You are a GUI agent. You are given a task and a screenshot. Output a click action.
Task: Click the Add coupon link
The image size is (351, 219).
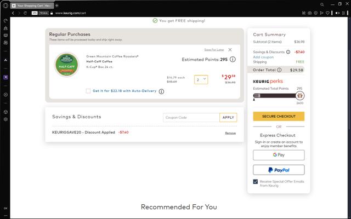click(x=263, y=57)
